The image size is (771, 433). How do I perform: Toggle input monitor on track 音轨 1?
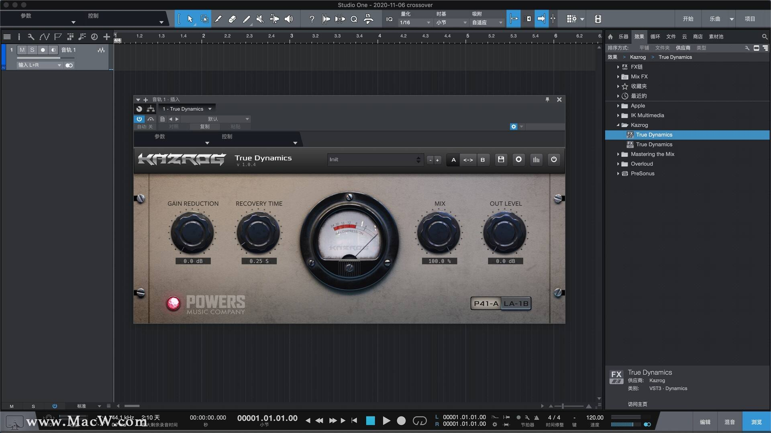click(x=53, y=50)
